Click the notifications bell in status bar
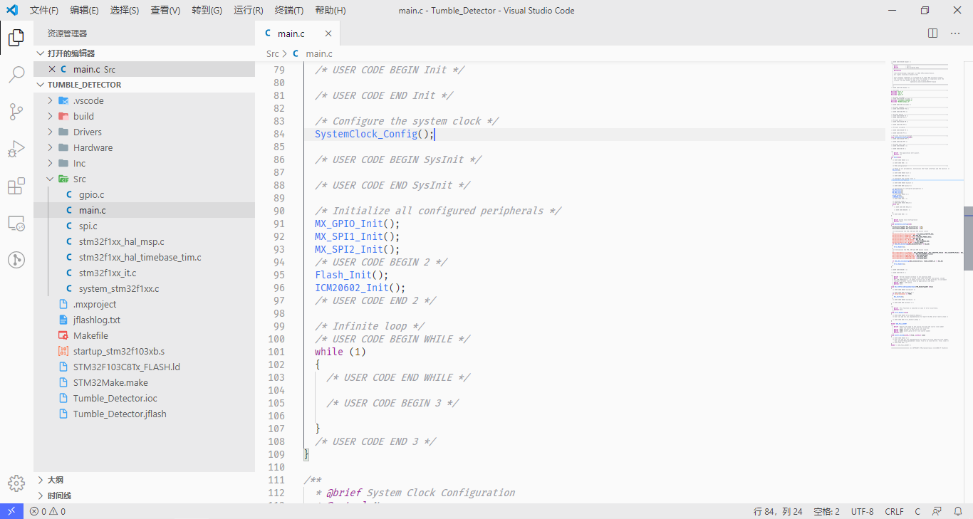 [958, 510]
